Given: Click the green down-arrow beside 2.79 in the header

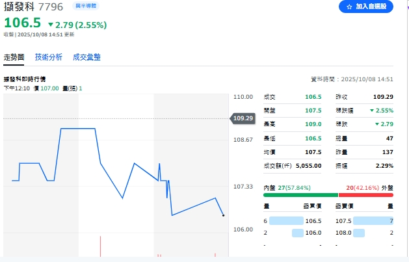Looking at the screenshot, I should 51,25.
